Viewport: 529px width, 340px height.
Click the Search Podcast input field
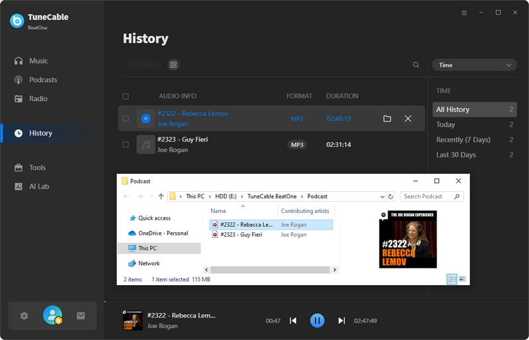click(x=432, y=196)
